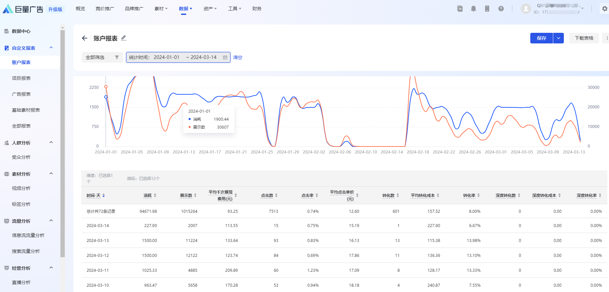The image size is (609, 292).
Task: Click the user avatar icon
Action: click(526, 9)
